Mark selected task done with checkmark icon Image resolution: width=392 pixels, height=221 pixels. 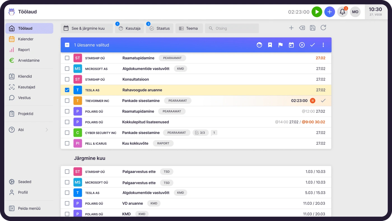coord(312,45)
